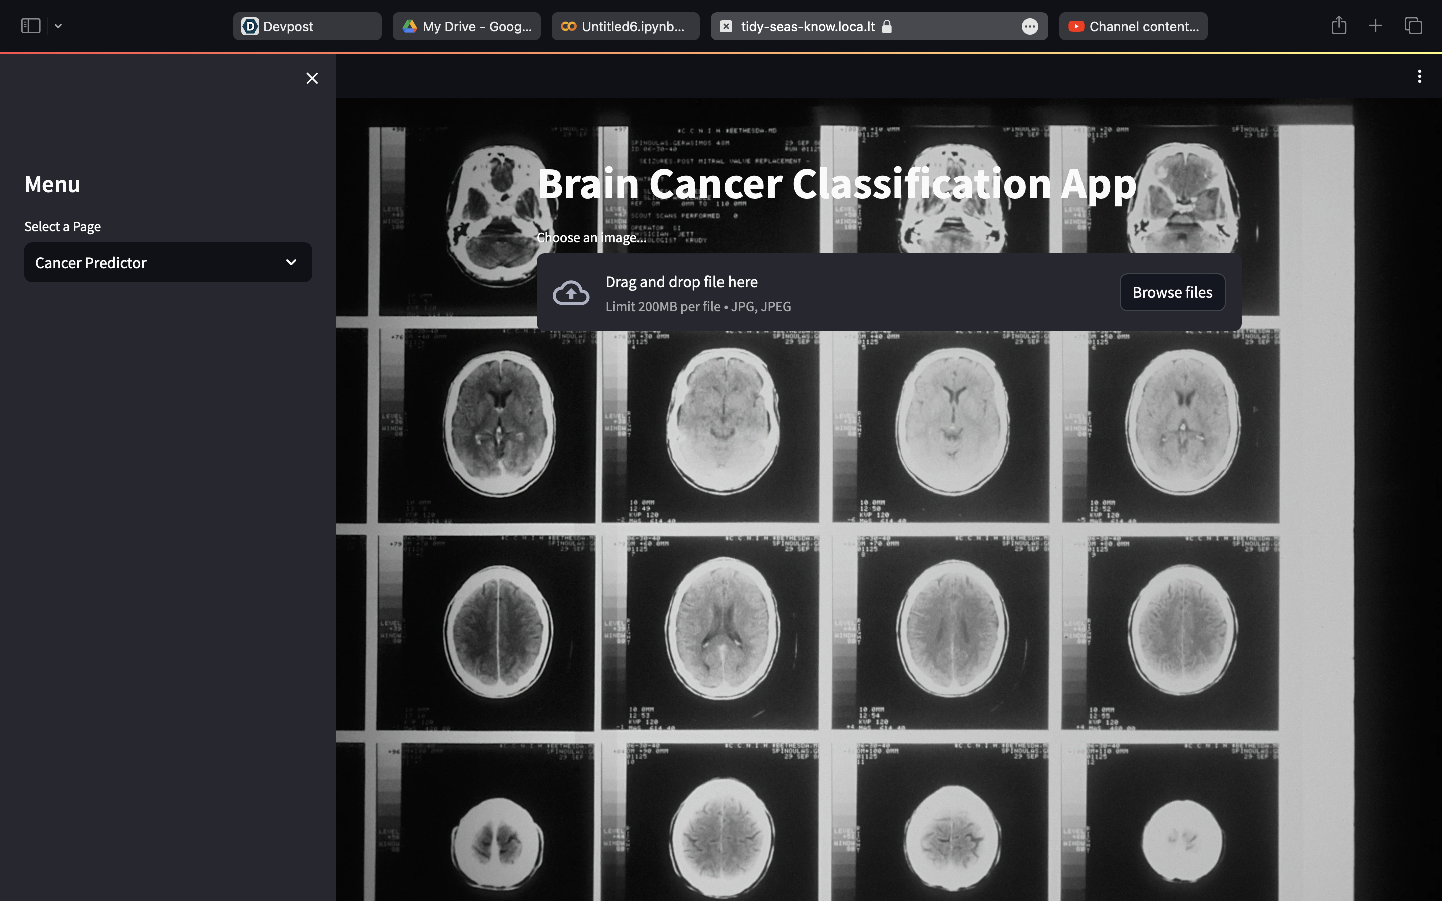Close the Menu sidebar with X
The image size is (1442, 901).
coord(312,78)
